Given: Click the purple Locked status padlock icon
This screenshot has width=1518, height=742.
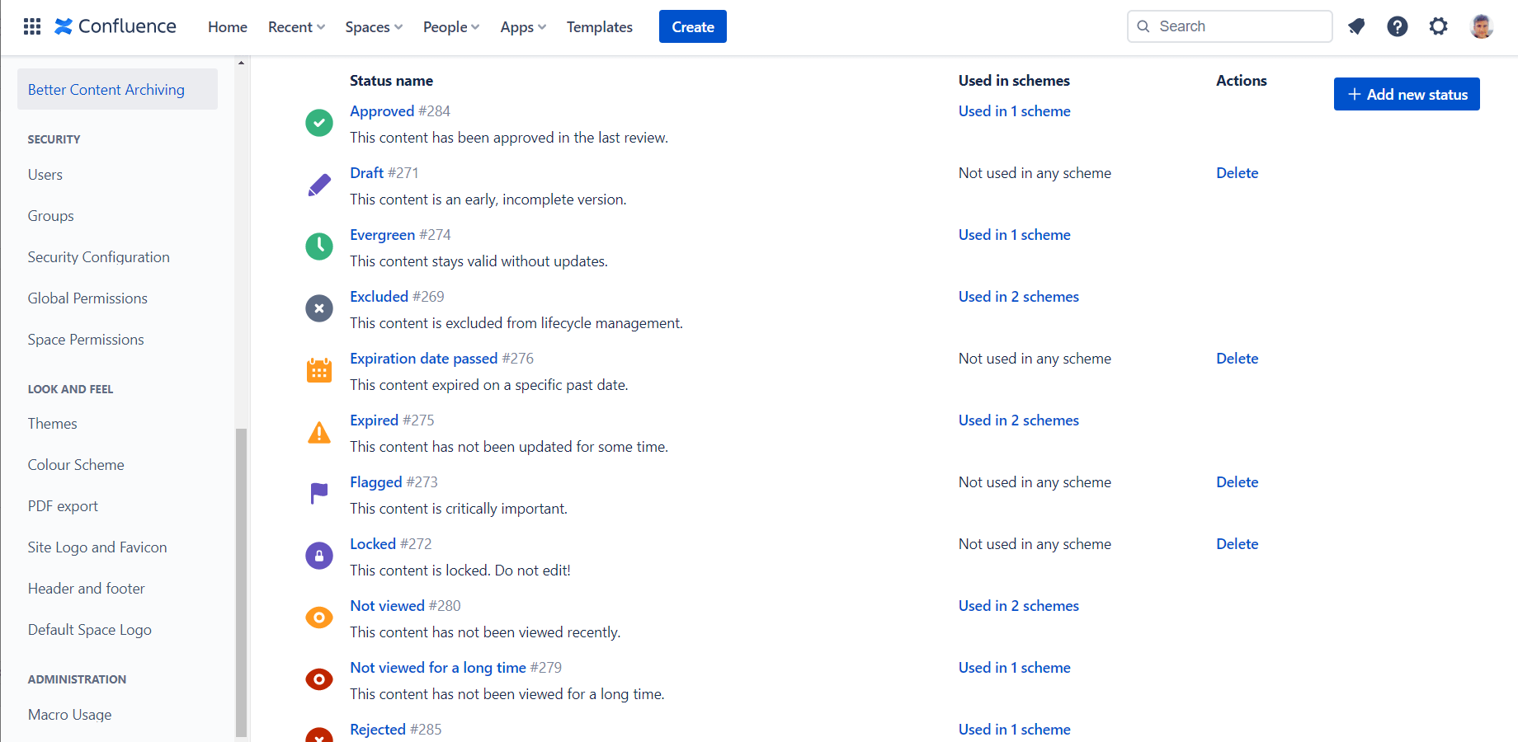Looking at the screenshot, I should [319, 556].
